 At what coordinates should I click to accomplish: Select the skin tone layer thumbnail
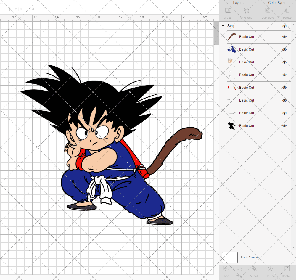(232, 62)
